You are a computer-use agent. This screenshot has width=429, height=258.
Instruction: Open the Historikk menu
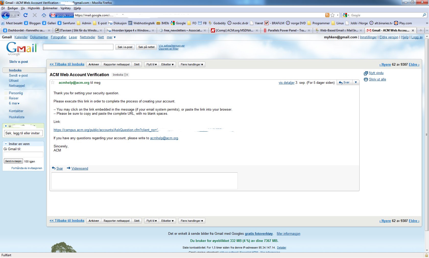34,8
